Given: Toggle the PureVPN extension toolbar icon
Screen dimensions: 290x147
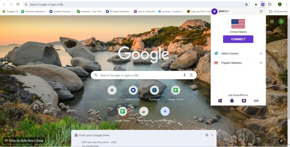Looking at the screenshot, I should [263, 5].
